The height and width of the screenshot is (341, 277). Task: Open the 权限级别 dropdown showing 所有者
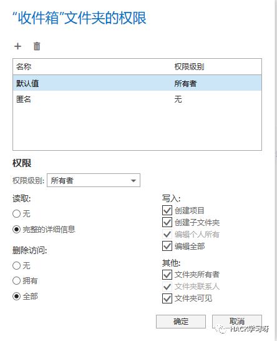(x=94, y=180)
